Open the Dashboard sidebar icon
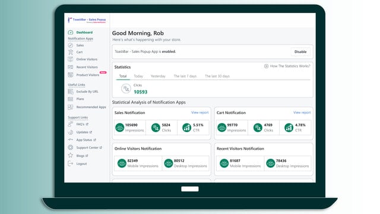Viewport: 380px width, 214px height. click(x=71, y=32)
